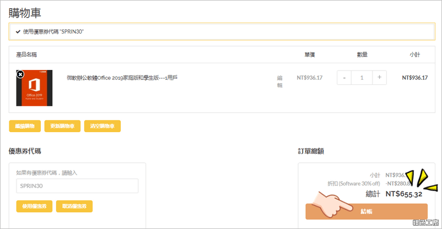This screenshot has width=442, height=229.
Task: Remove Office 2019 item with X icon
Action: pyautogui.click(x=20, y=74)
